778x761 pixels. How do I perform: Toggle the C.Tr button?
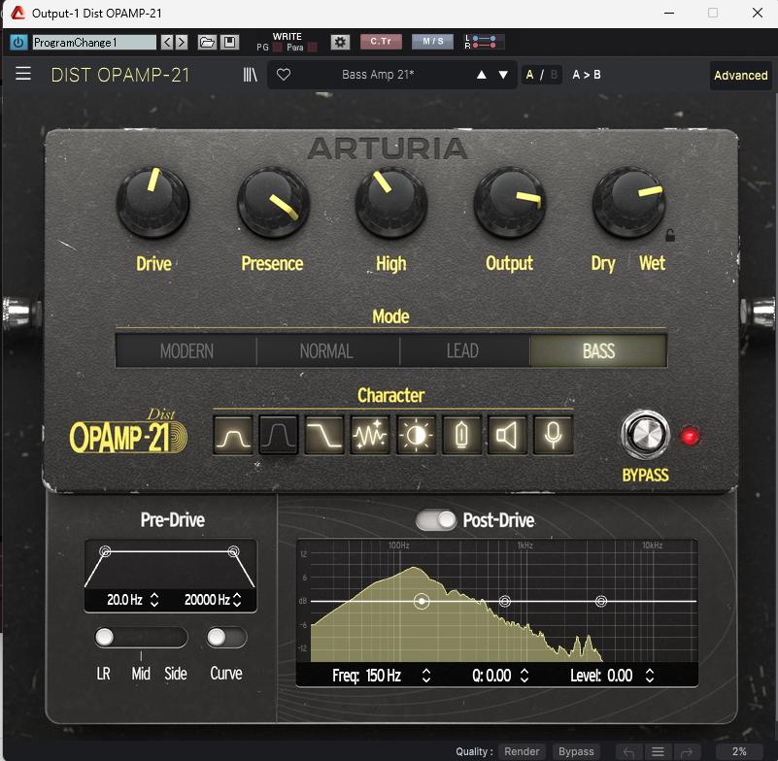click(381, 42)
